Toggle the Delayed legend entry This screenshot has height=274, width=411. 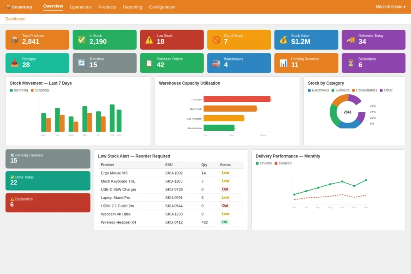click(x=283, y=163)
